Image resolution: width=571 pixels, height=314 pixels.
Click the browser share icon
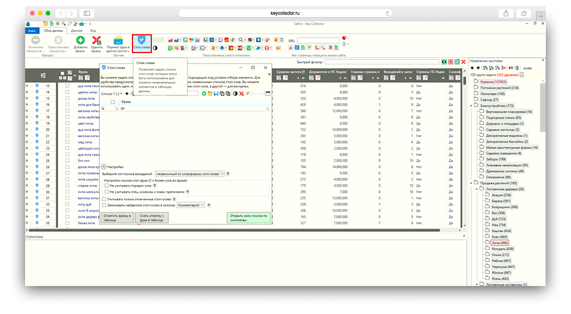(x=506, y=14)
